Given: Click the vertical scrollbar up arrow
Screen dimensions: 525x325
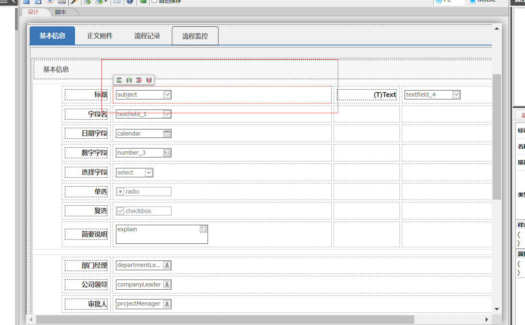Looking at the screenshot, I should point(497,28).
